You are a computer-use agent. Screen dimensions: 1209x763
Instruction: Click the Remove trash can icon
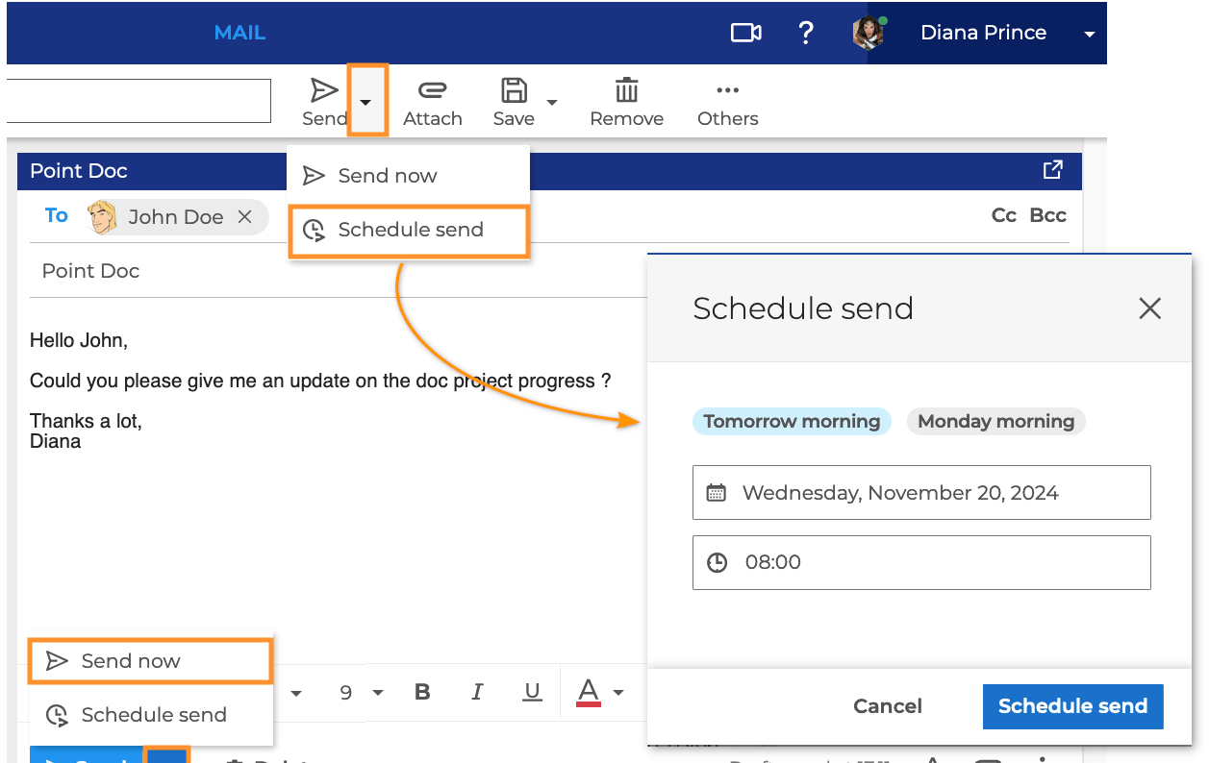click(626, 91)
